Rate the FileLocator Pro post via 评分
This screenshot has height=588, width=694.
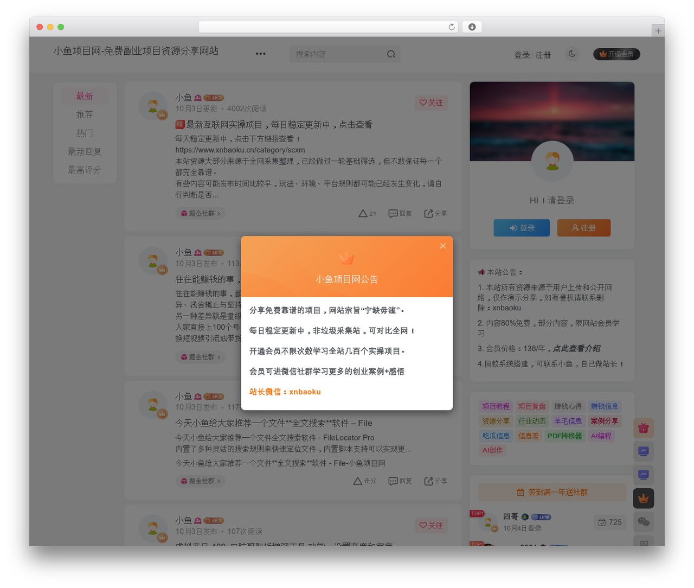coord(364,481)
